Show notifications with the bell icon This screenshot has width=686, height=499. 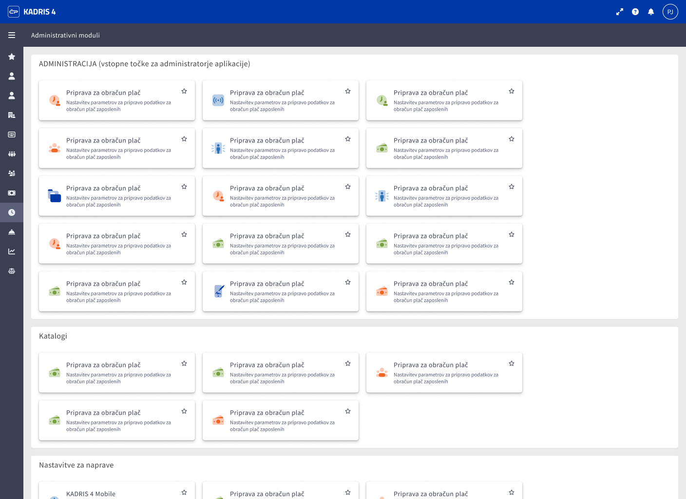[651, 12]
